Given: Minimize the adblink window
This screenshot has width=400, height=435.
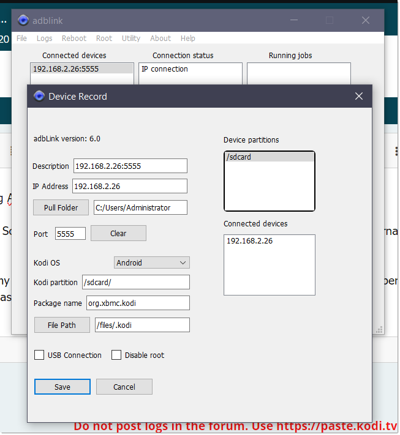Looking at the screenshot, I should coord(294,20).
